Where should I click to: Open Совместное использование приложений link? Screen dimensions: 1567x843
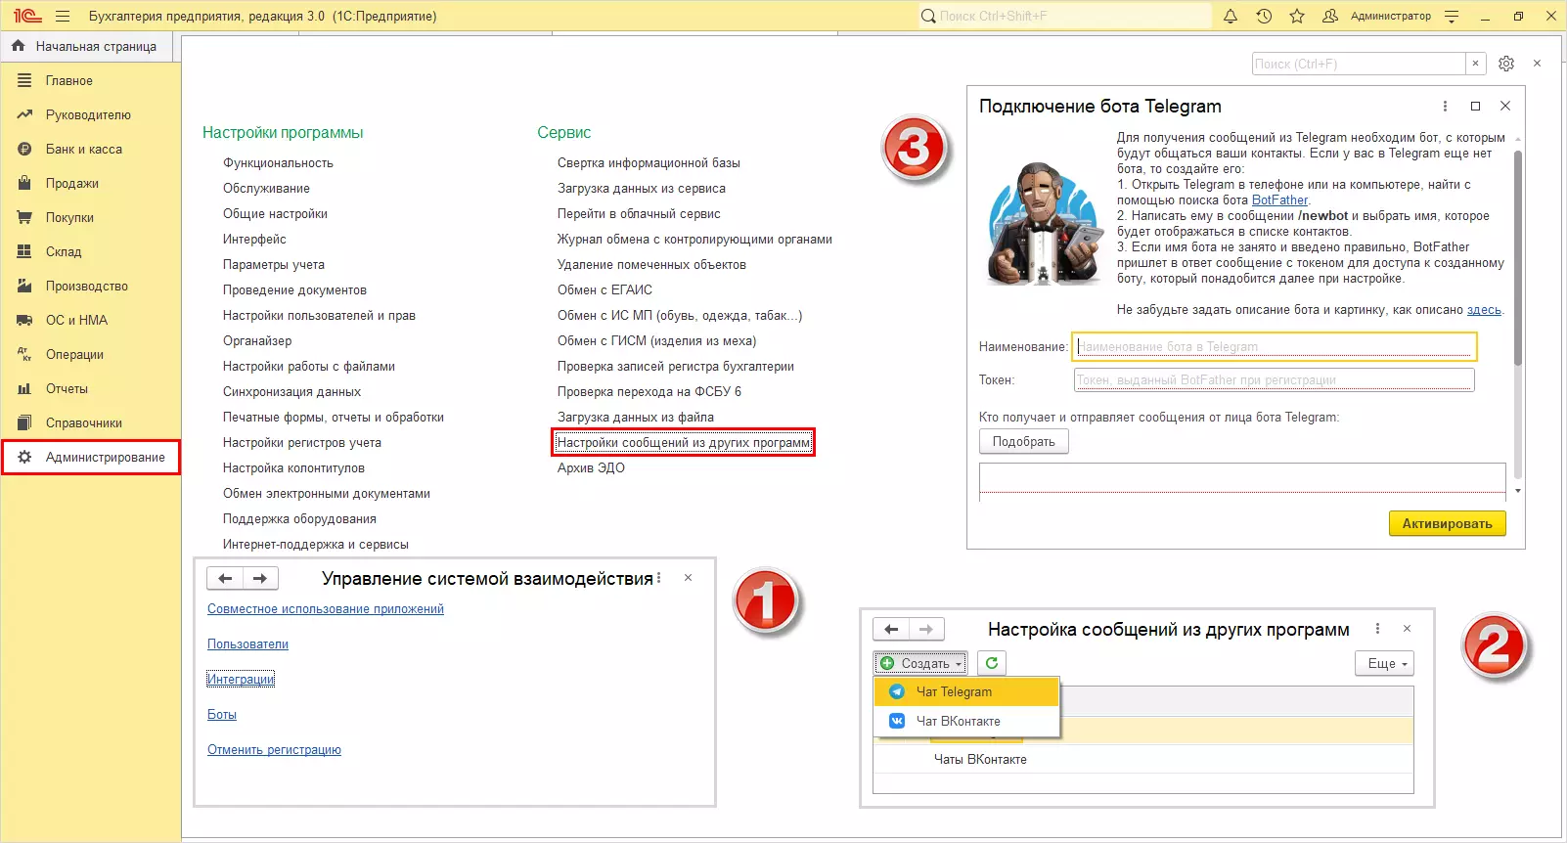pos(326,609)
